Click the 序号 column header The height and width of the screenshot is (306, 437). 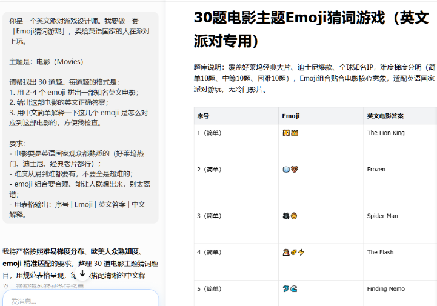(x=236, y=116)
